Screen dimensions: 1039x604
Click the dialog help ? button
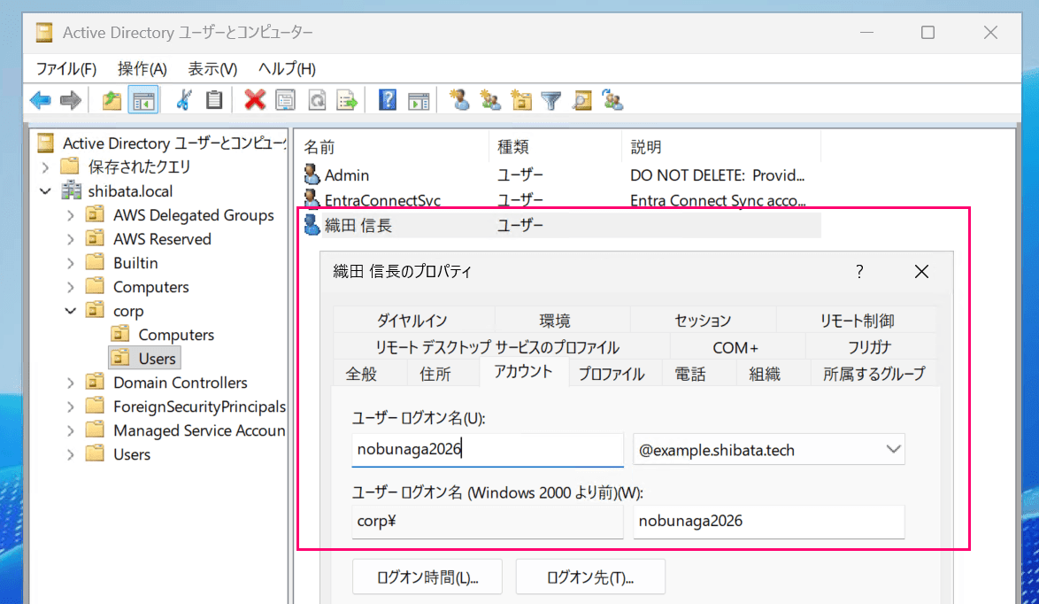tap(859, 271)
